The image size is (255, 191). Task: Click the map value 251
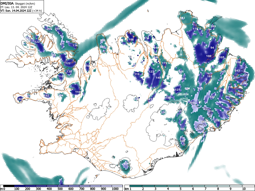(x=236, y=78)
